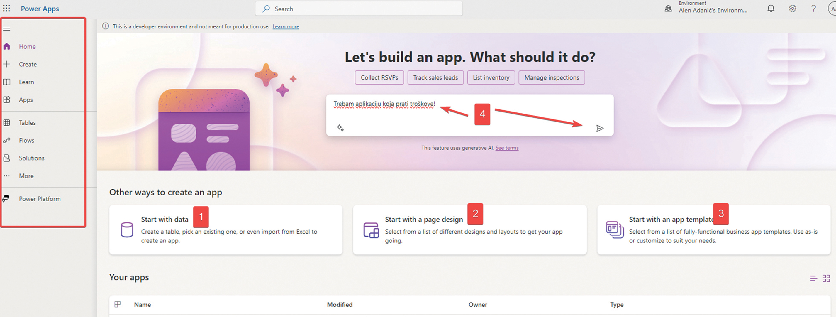Choose the Track sales leads suggestion
836x317 pixels.
tap(435, 77)
